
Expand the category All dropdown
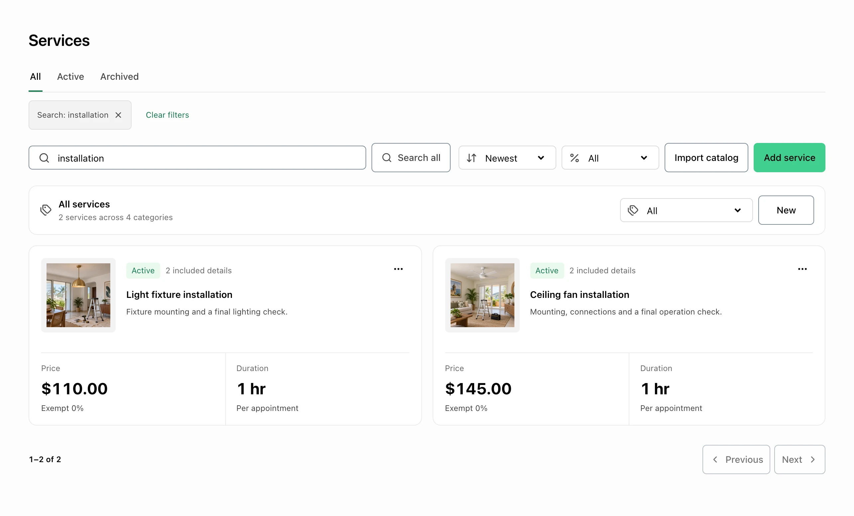(x=686, y=210)
